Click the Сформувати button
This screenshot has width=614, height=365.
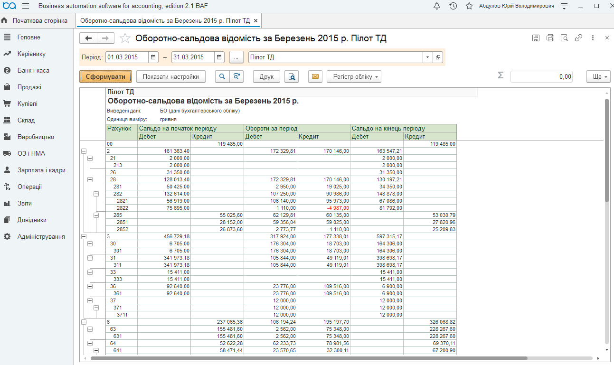pyautogui.click(x=105, y=76)
